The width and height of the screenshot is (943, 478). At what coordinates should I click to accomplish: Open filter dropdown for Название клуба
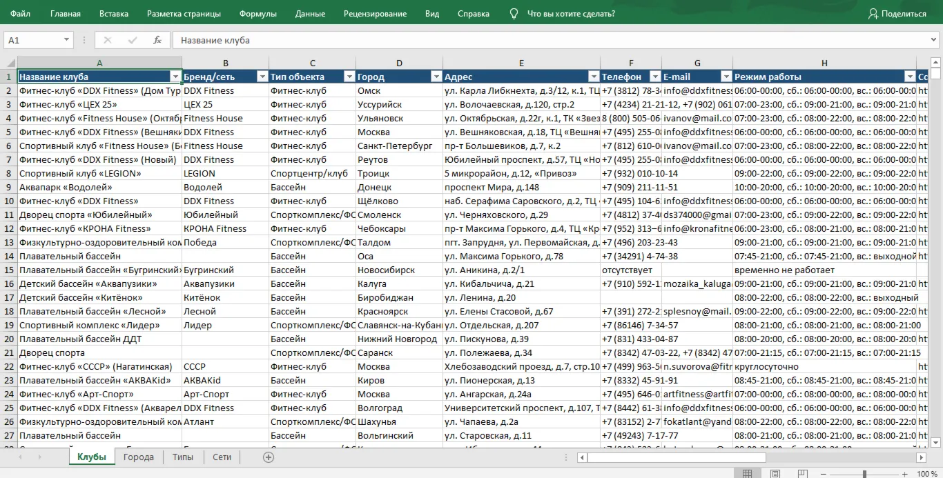tap(175, 77)
